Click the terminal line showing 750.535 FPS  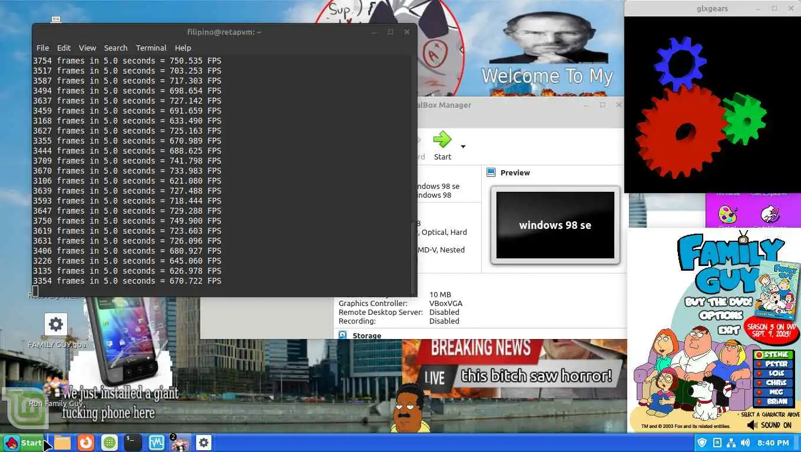127,61
